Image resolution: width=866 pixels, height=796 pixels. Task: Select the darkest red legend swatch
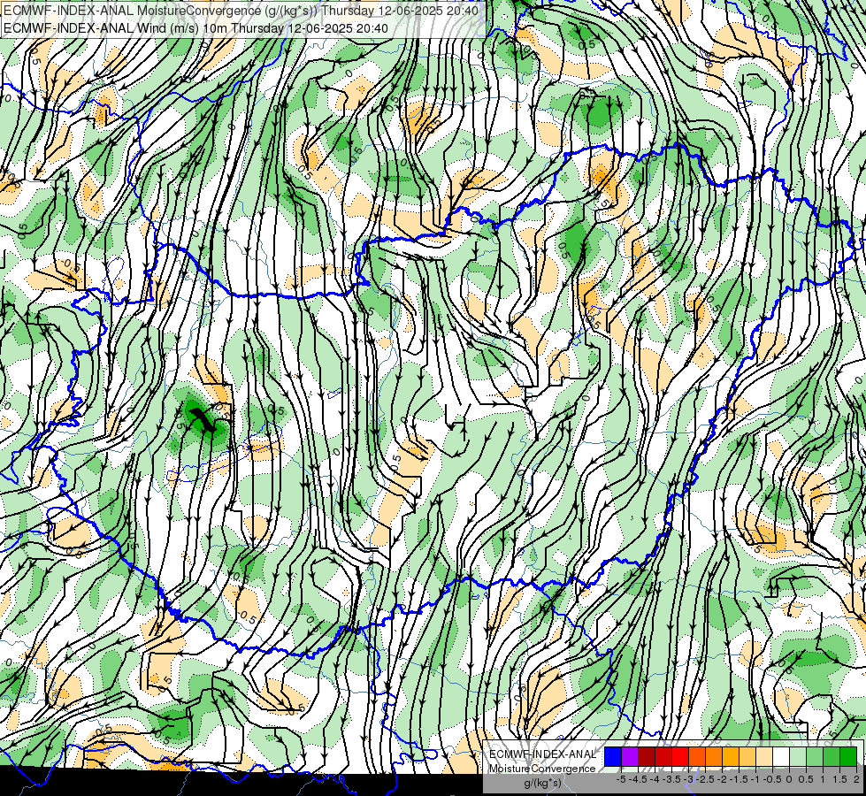[647, 757]
